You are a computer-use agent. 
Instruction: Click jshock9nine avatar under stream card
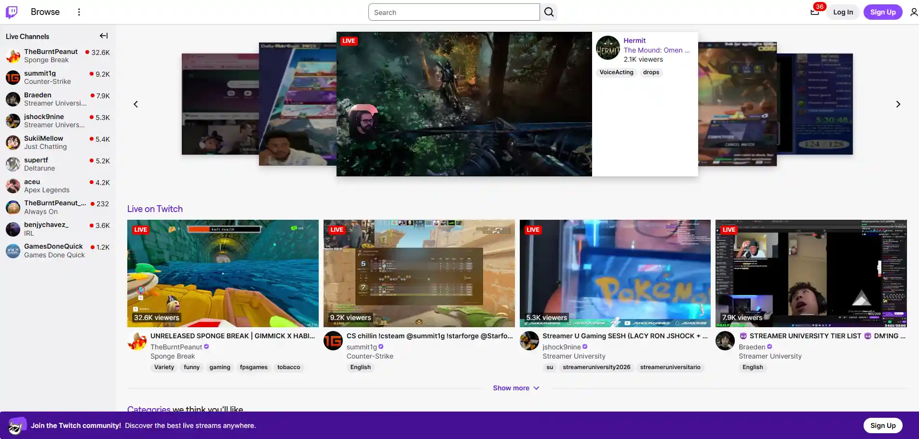(529, 341)
